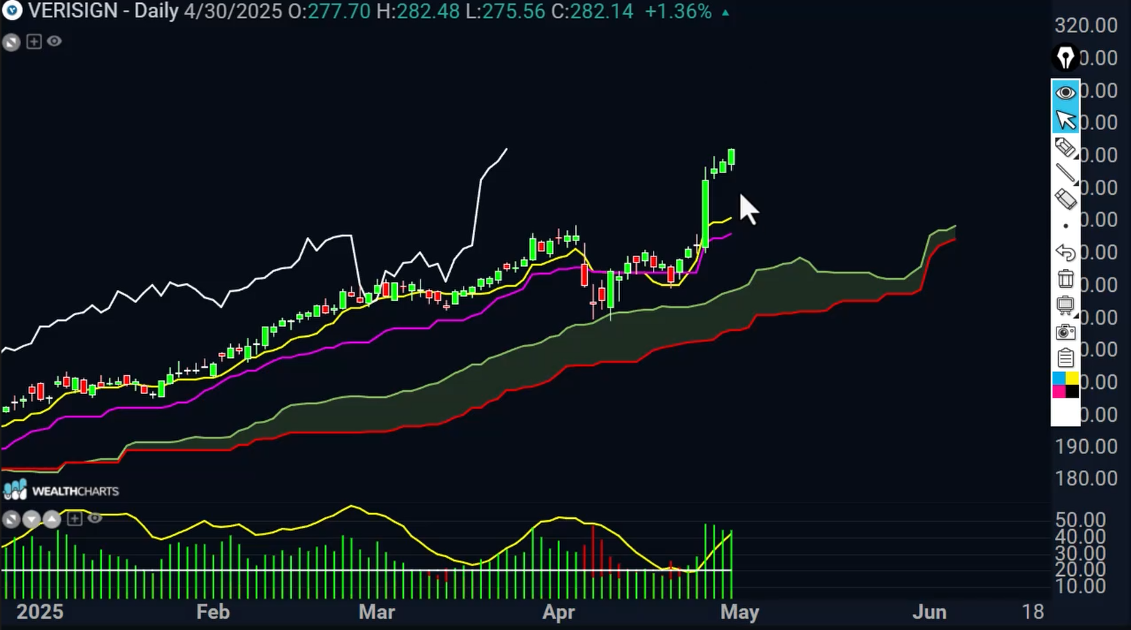The image size is (1131, 630).
Task: Click the 18 label on time axis
Action: pos(1032,612)
